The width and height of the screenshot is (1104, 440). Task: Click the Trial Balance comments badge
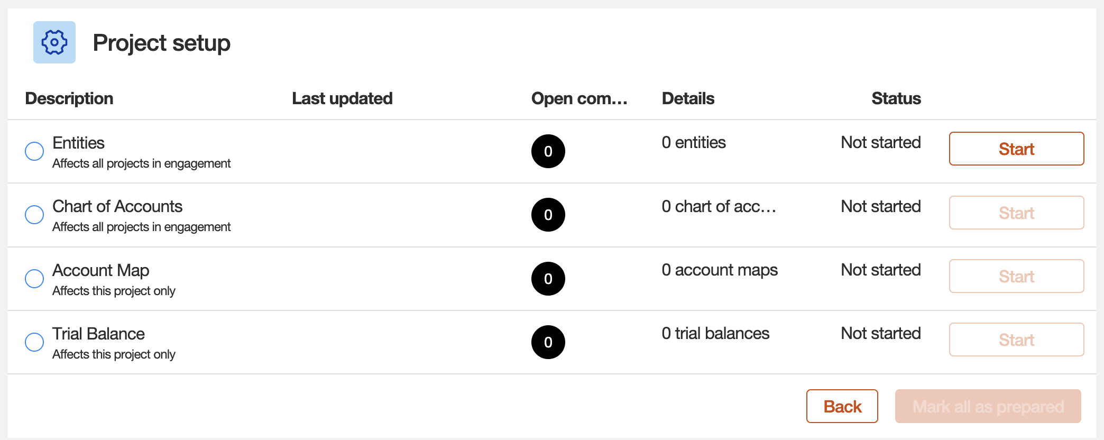point(548,342)
